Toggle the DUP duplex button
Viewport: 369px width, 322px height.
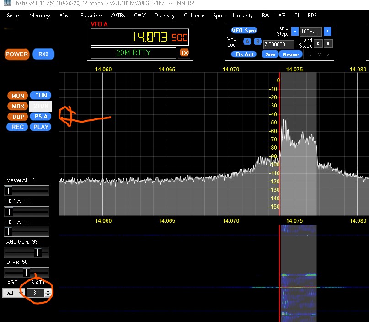[18, 117]
